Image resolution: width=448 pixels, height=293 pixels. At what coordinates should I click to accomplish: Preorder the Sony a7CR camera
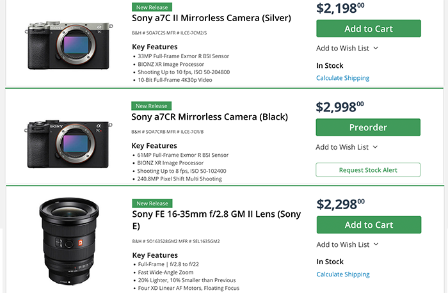coord(368,127)
